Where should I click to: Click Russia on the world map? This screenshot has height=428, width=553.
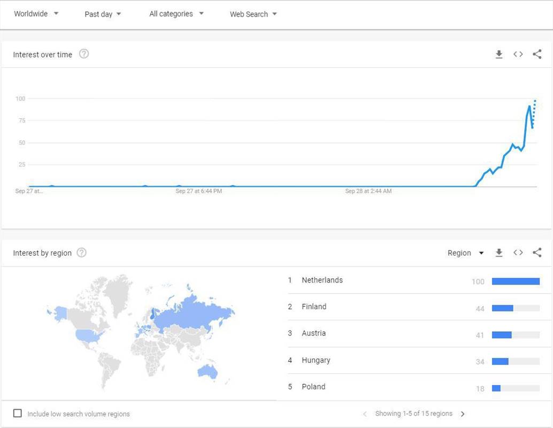coord(198,310)
